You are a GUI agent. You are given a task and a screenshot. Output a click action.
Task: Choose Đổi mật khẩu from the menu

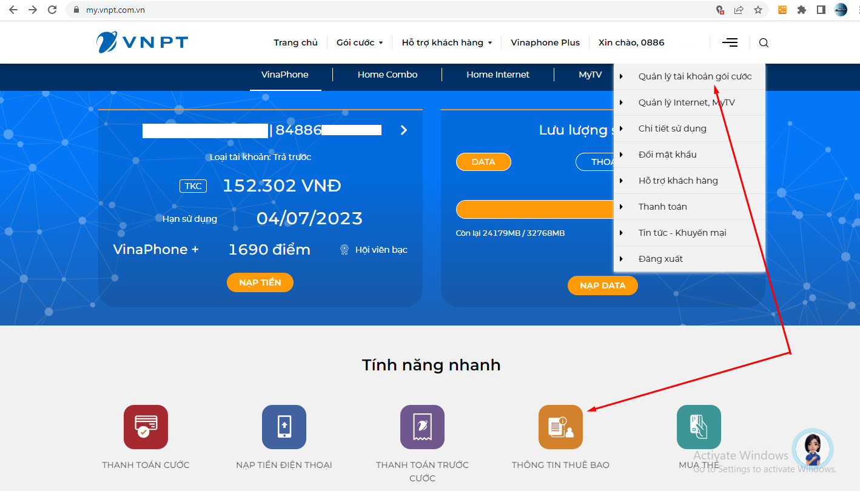pyautogui.click(x=667, y=155)
